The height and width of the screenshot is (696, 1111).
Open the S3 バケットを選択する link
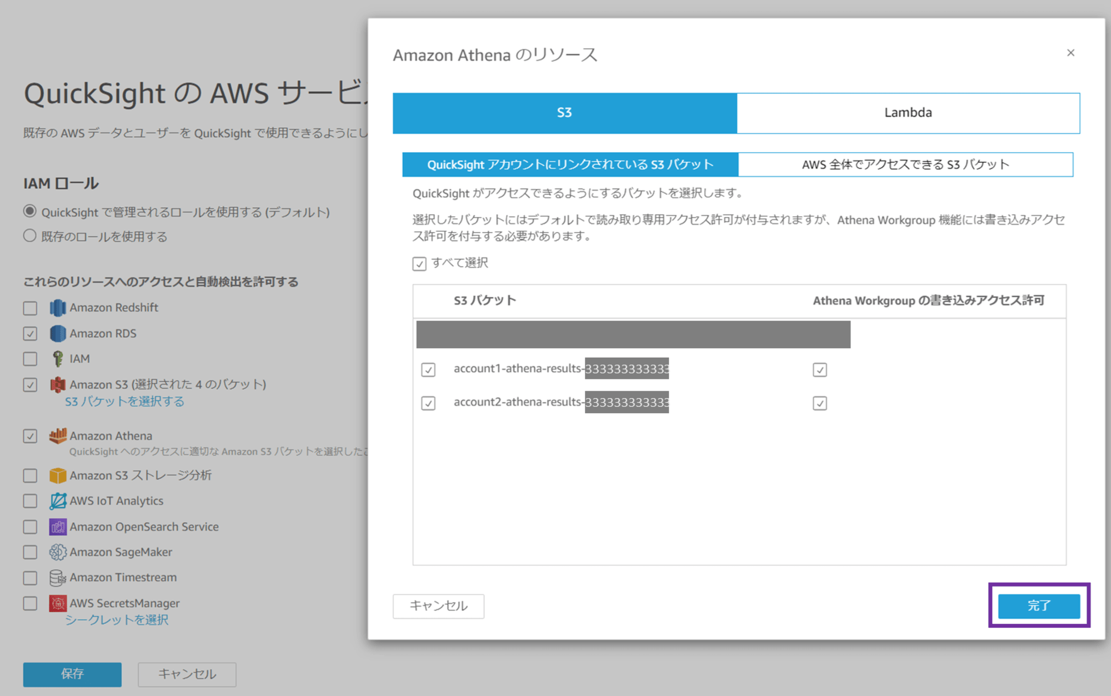[124, 402]
